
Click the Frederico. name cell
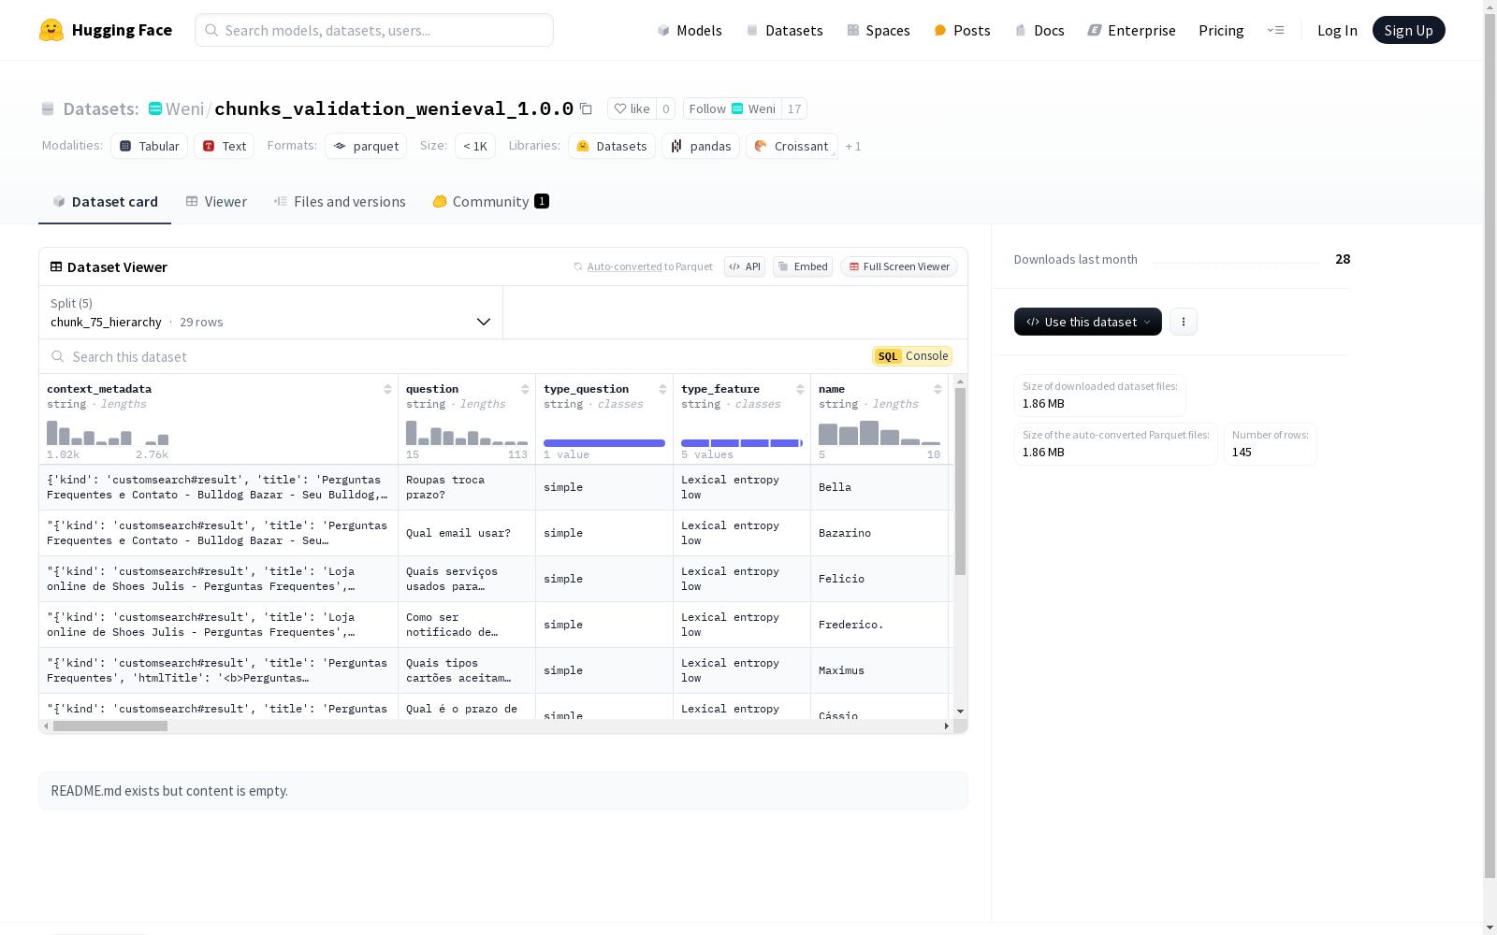coord(879,625)
